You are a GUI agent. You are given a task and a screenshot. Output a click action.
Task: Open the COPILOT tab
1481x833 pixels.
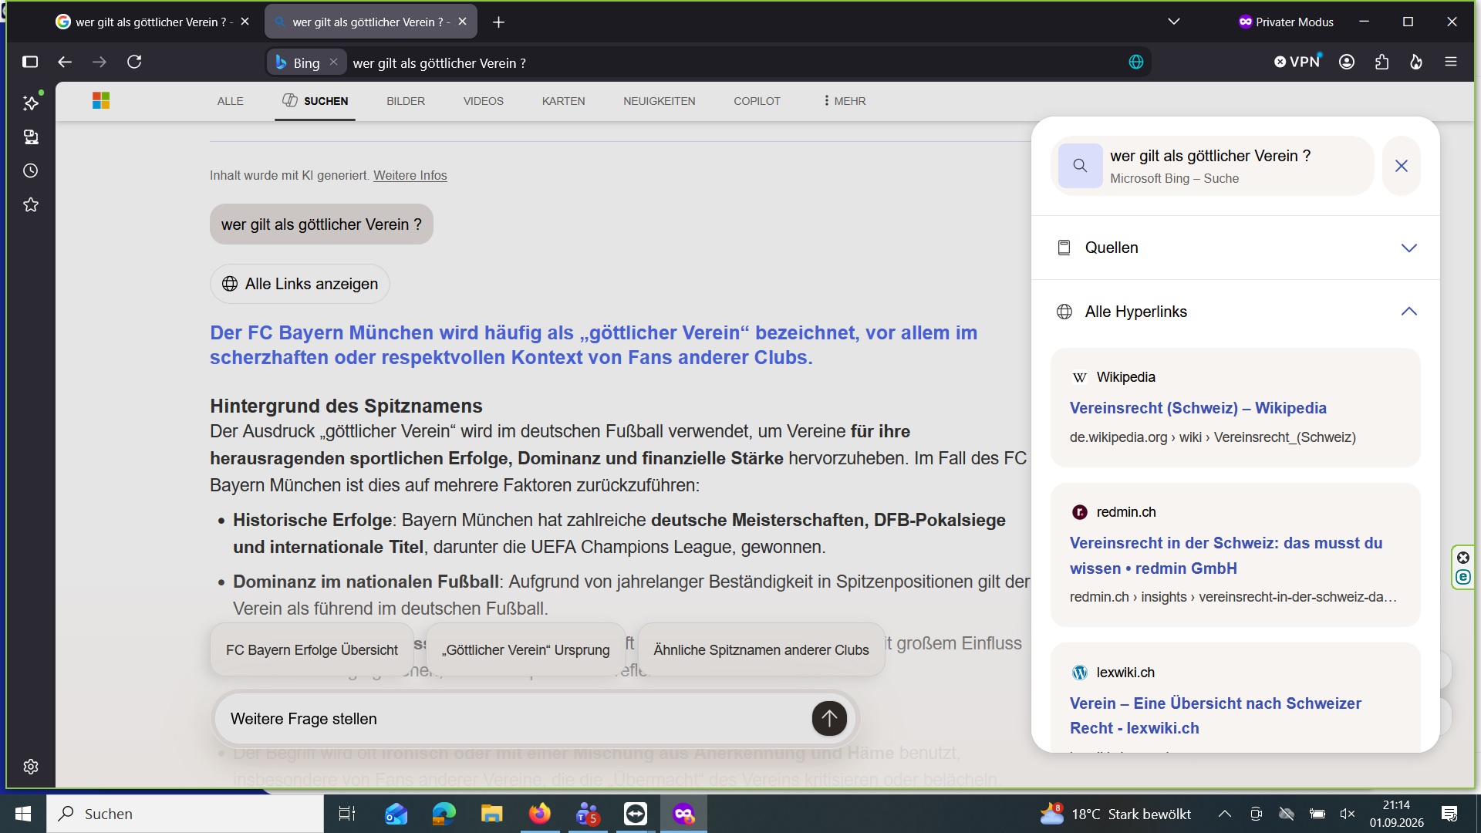(757, 101)
